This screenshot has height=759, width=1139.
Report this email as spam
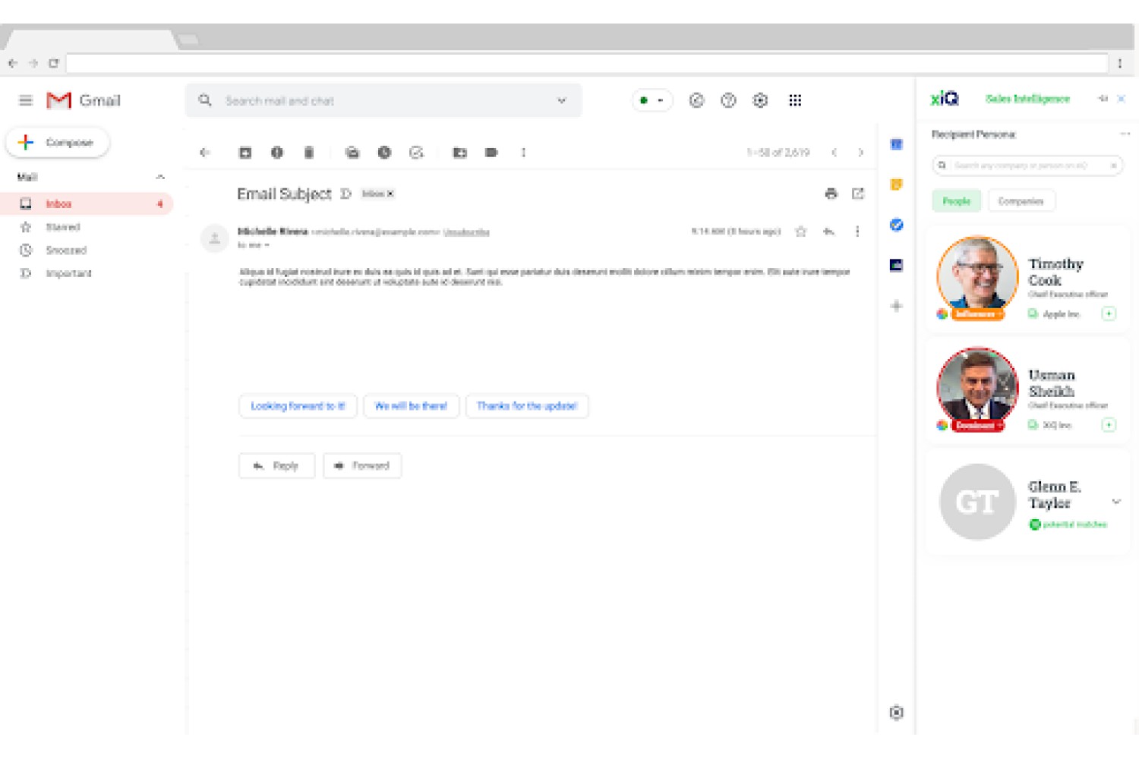(277, 153)
